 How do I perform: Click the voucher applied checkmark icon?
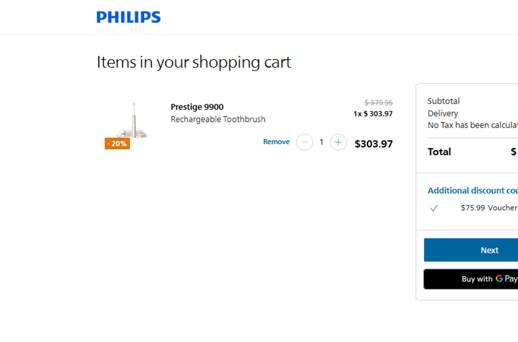coord(434,208)
